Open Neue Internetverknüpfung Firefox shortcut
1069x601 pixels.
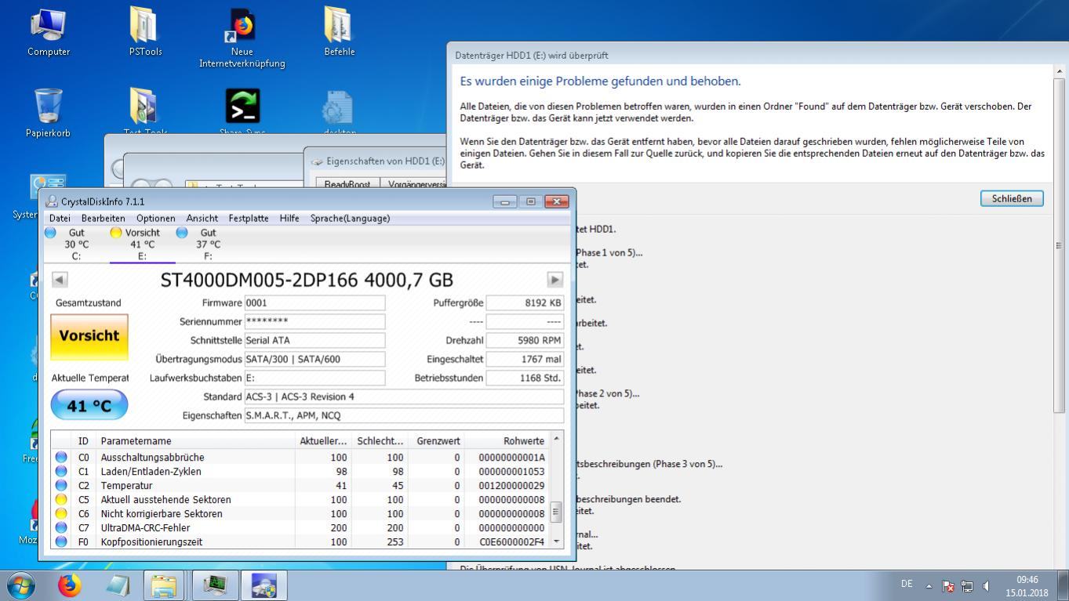242,38
